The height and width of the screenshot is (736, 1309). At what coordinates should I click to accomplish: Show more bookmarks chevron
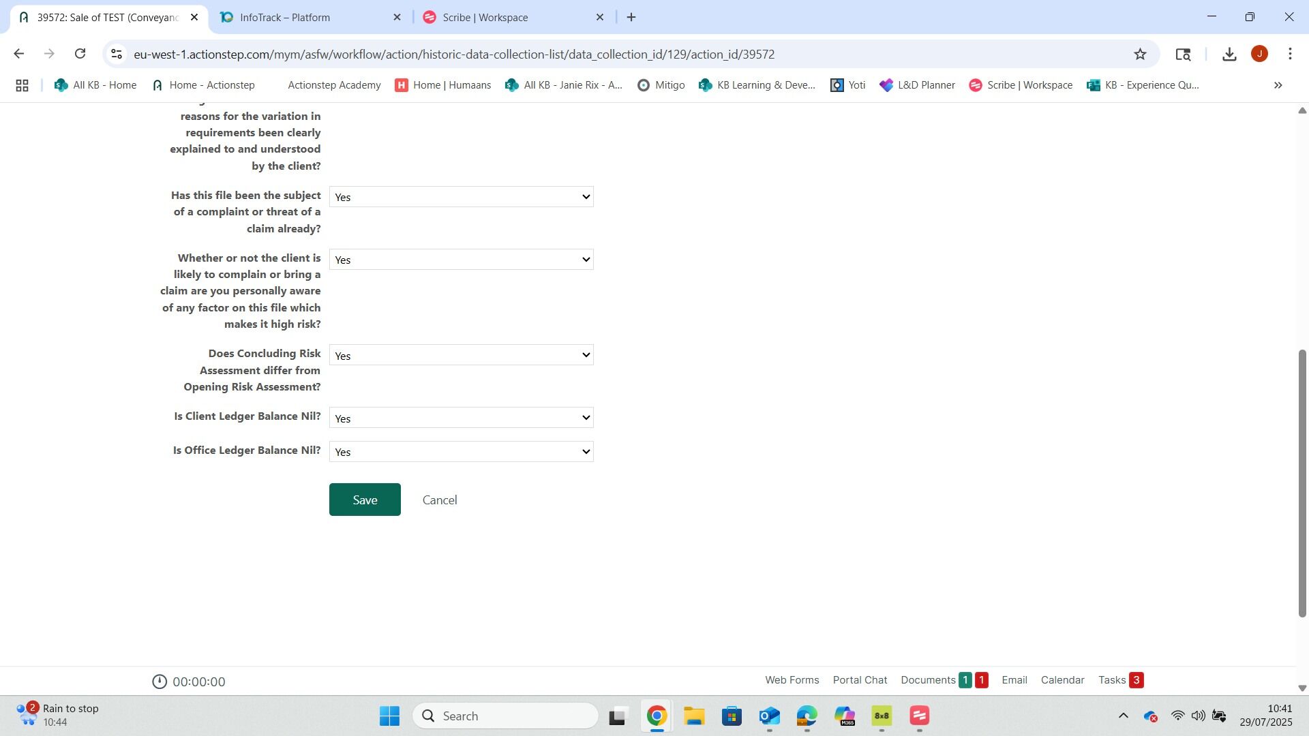[1278, 85]
